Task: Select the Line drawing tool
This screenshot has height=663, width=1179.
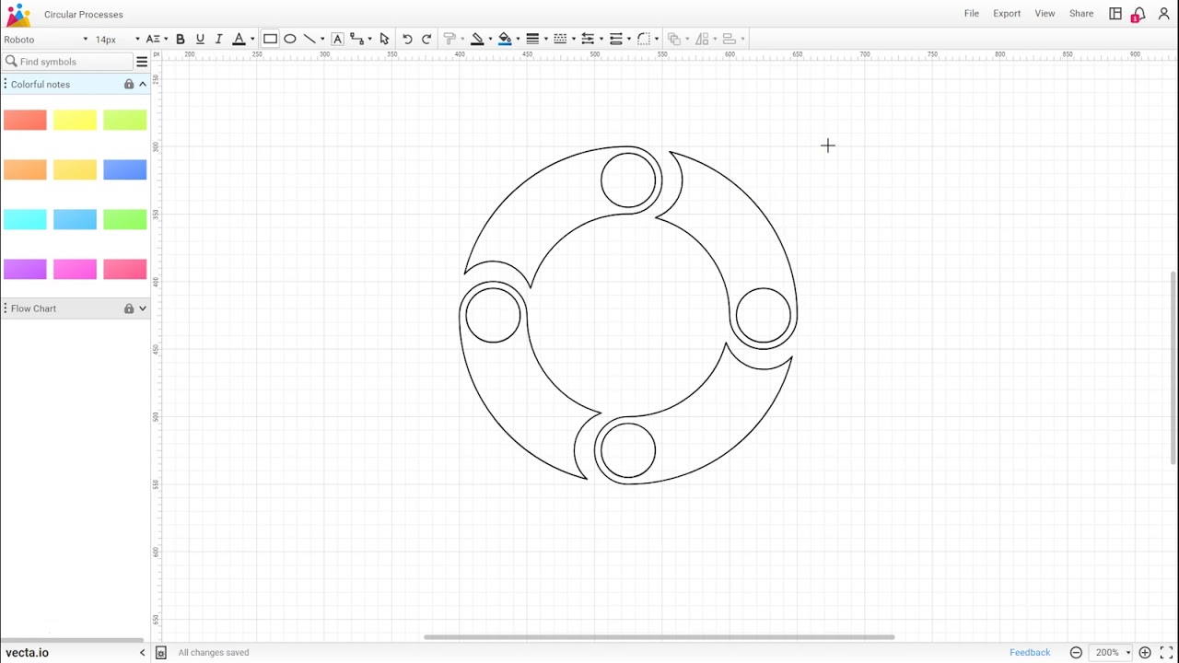Action: (x=309, y=39)
